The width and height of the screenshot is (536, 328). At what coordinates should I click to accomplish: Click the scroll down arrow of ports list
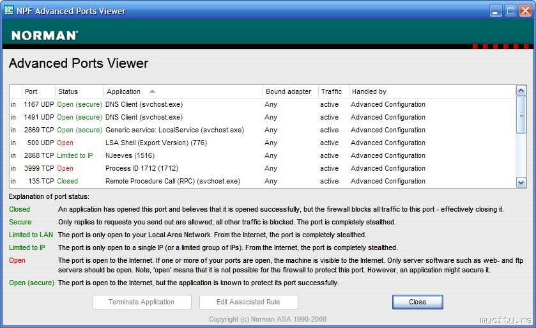click(x=521, y=183)
